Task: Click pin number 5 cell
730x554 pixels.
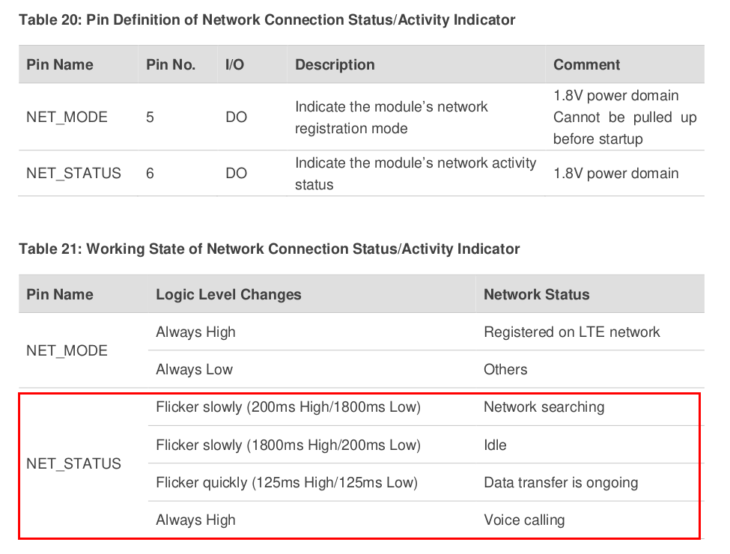Action: click(x=150, y=118)
